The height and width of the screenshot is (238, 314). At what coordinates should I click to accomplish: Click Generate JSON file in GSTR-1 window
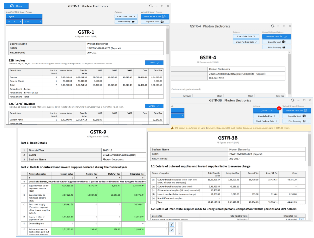coord(155,16)
